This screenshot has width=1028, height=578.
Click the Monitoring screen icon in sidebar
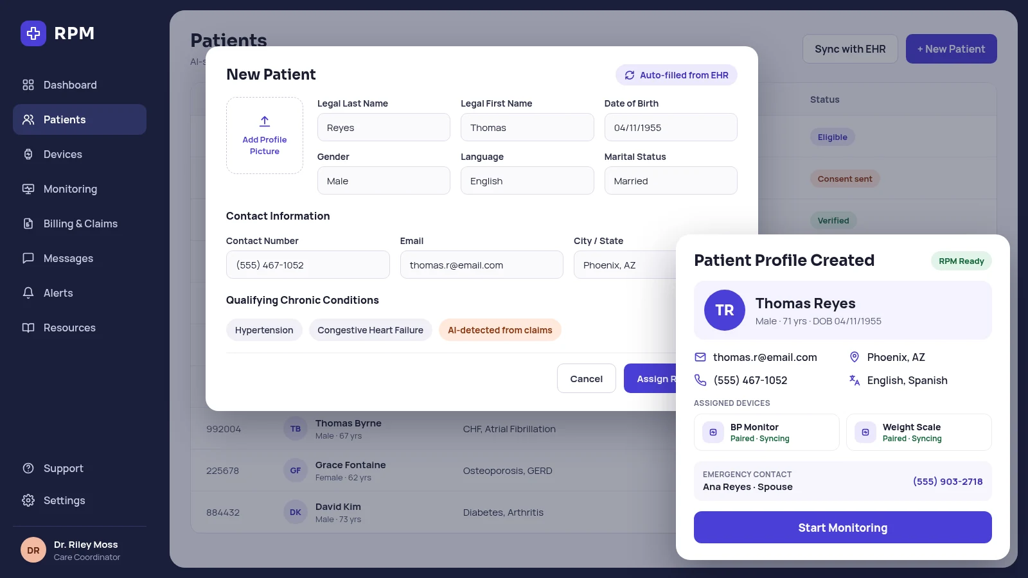pyautogui.click(x=28, y=189)
